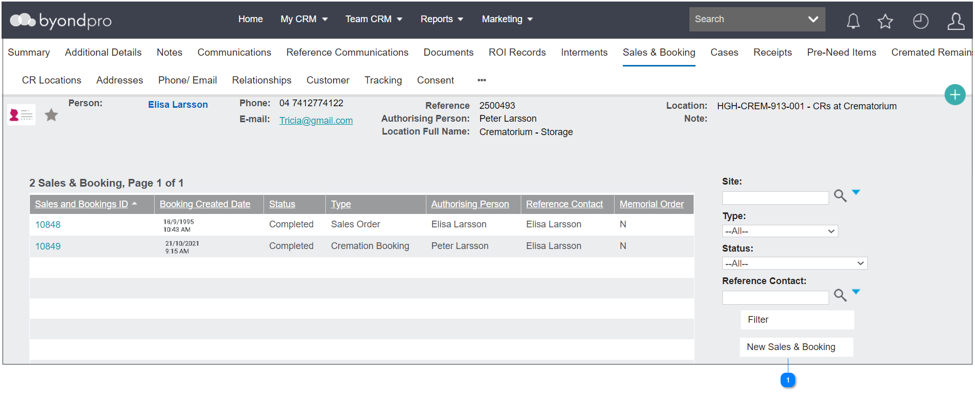
Task: Show more tabs via ellipsis
Action: [482, 80]
